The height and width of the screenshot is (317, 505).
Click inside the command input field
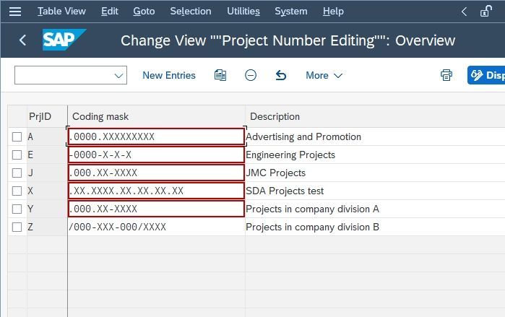click(x=64, y=75)
